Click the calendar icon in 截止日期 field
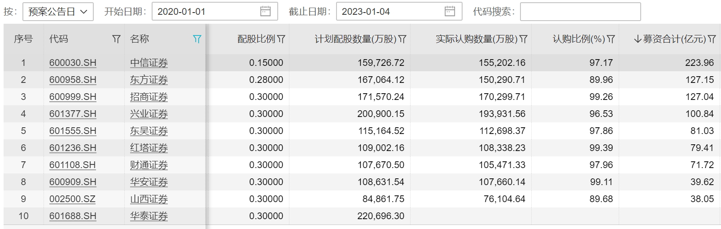Screen dimensions: 721x229 coord(450,12)
